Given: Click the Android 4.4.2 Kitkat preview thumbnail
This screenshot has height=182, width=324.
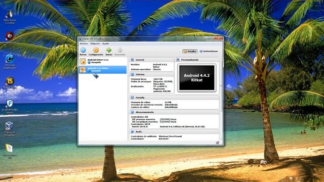Looking at the screenshot, I should pos(197,77).
